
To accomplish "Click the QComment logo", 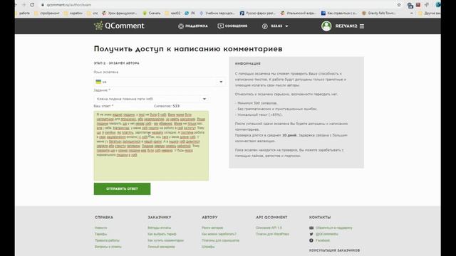I will [119, 26].
